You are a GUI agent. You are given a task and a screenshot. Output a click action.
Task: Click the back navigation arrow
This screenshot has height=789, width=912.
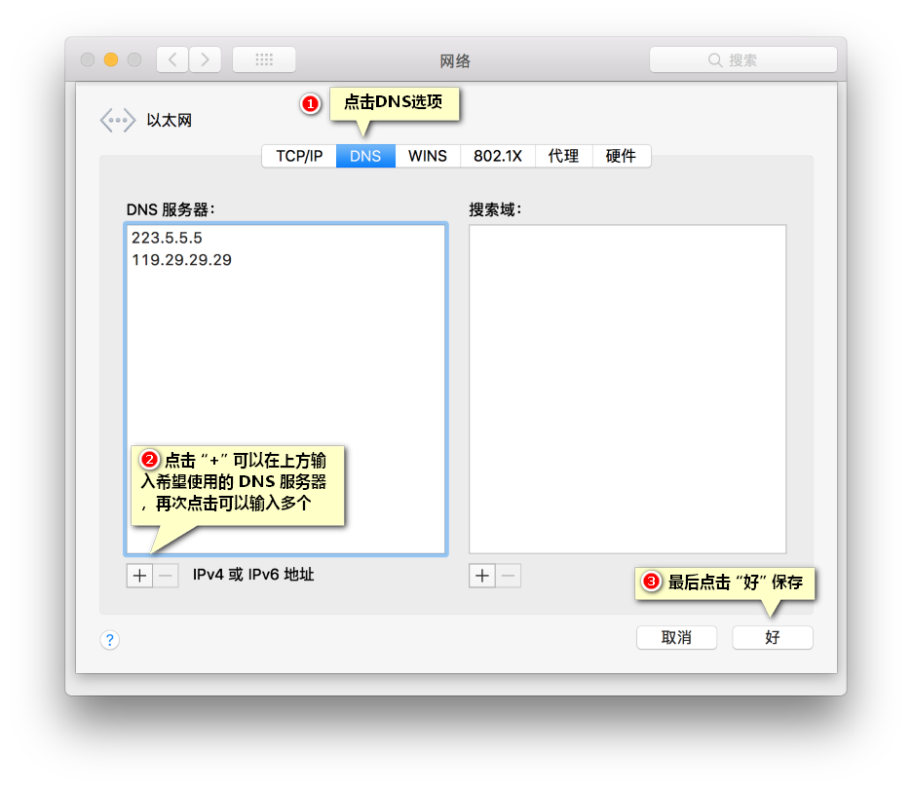tap(171, 58)
